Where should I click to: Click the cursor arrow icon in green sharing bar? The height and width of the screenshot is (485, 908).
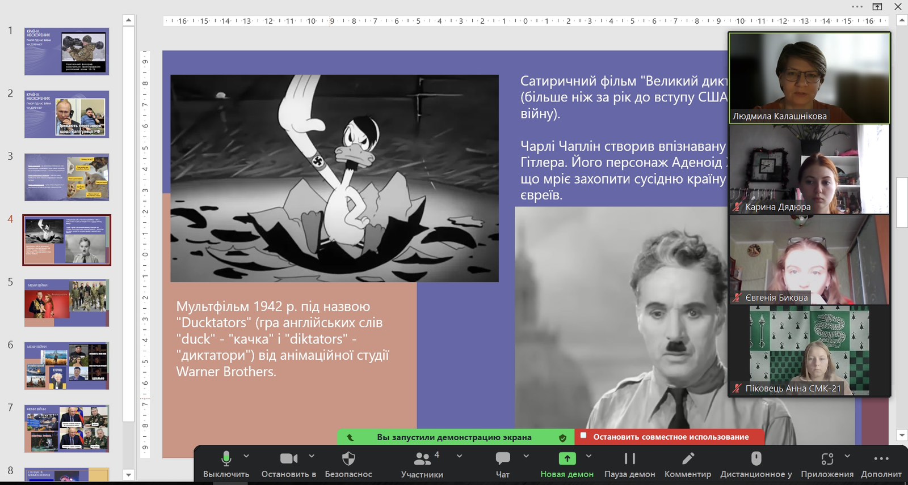[x=350, y=437]
